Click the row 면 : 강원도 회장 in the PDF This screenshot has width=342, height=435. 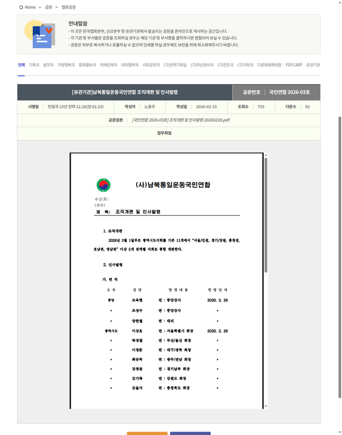[x=172, y=378]
